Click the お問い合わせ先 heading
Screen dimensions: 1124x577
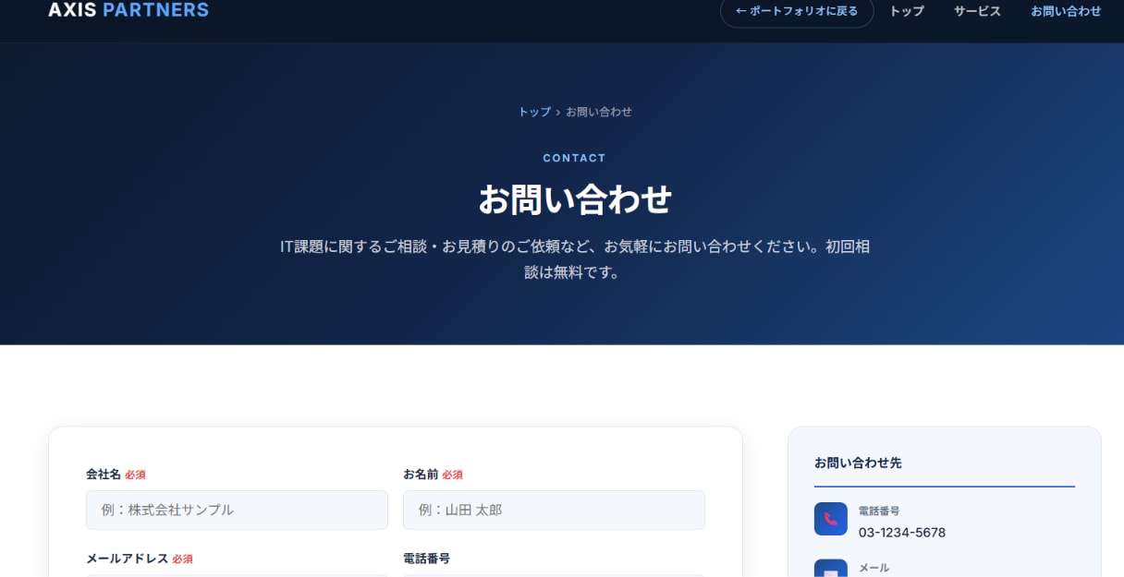[x=858, y=463]
